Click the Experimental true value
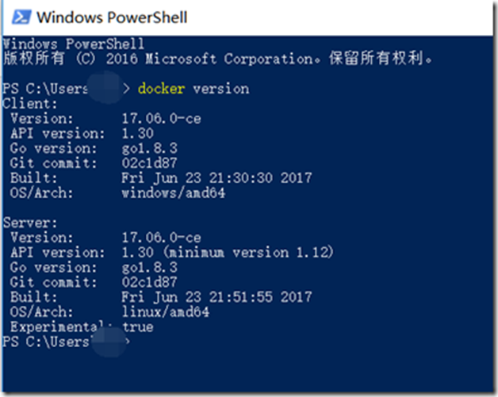Screen dimensions: 498x397 coord(138,326)
